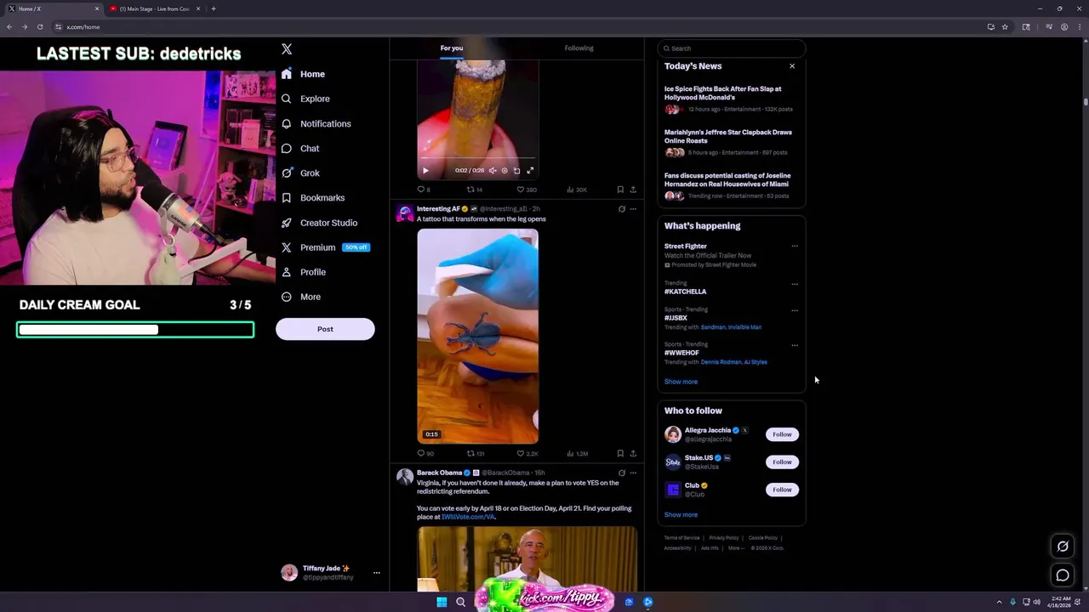Follow Allegra Jacchia
Screen dimensions: 1089x612
(x=782, y=434)
